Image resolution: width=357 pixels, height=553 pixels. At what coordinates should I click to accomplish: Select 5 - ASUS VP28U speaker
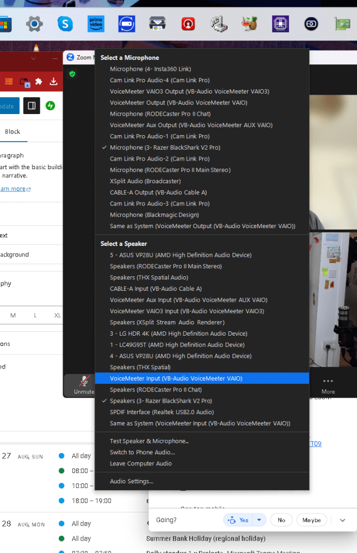pos(202,255)
